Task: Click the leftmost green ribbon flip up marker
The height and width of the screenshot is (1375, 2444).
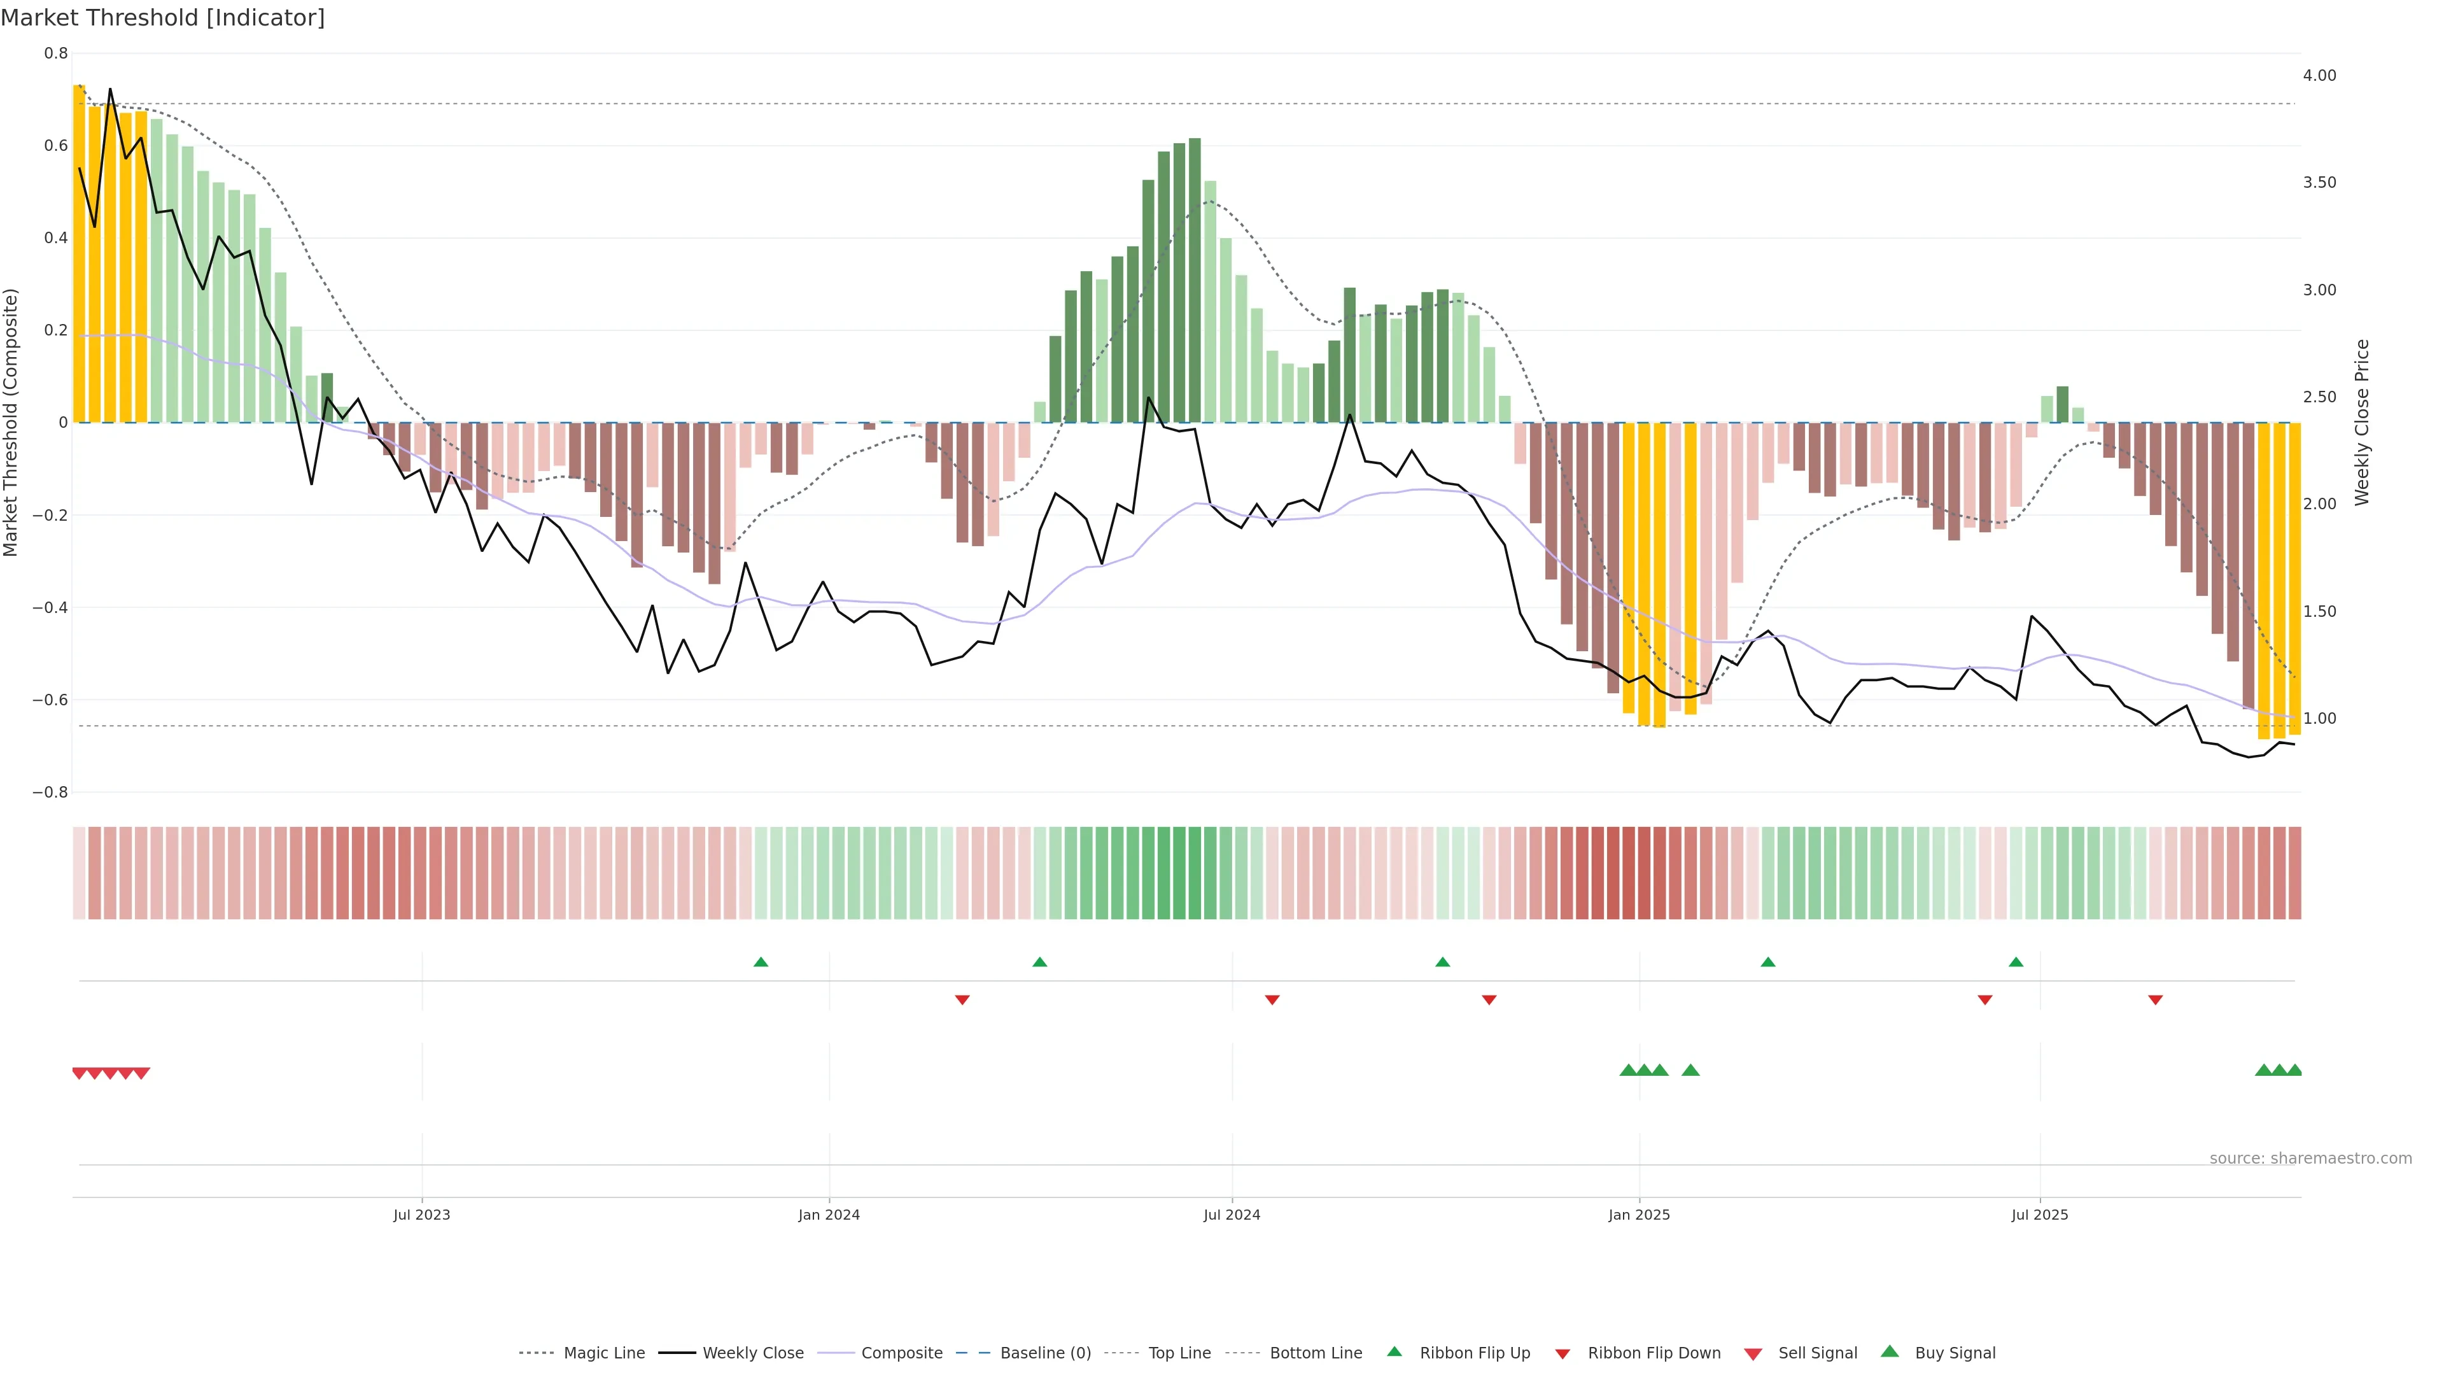Action: point(760,962)
